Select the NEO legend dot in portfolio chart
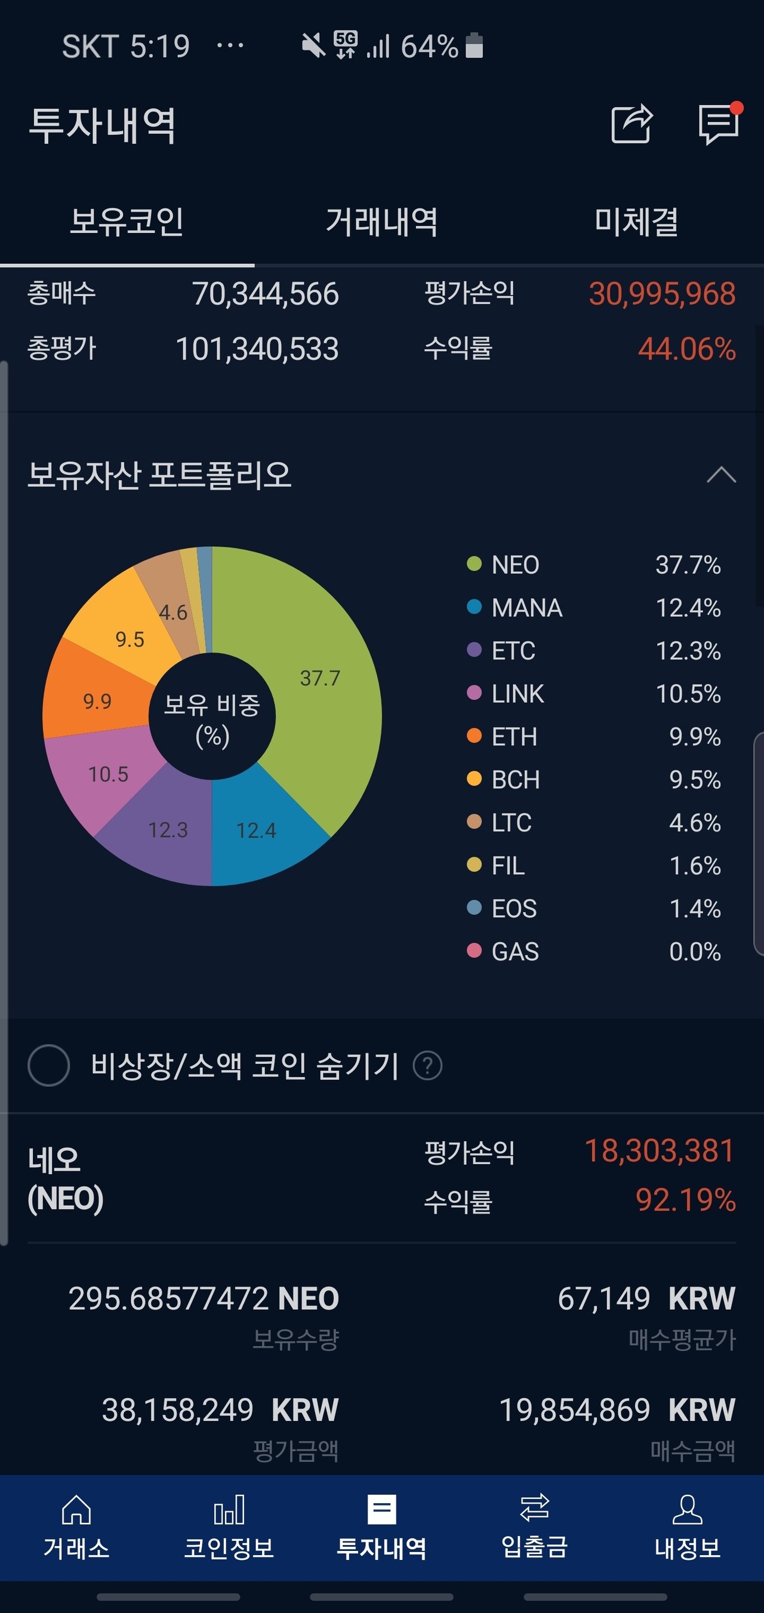The image size is (764, 1613). click(x=475, y=564)
